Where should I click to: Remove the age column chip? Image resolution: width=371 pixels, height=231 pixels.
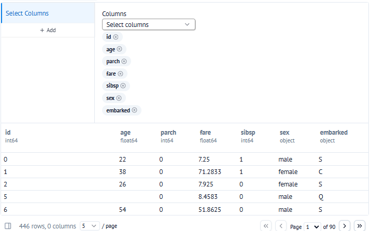coord(120,49)
